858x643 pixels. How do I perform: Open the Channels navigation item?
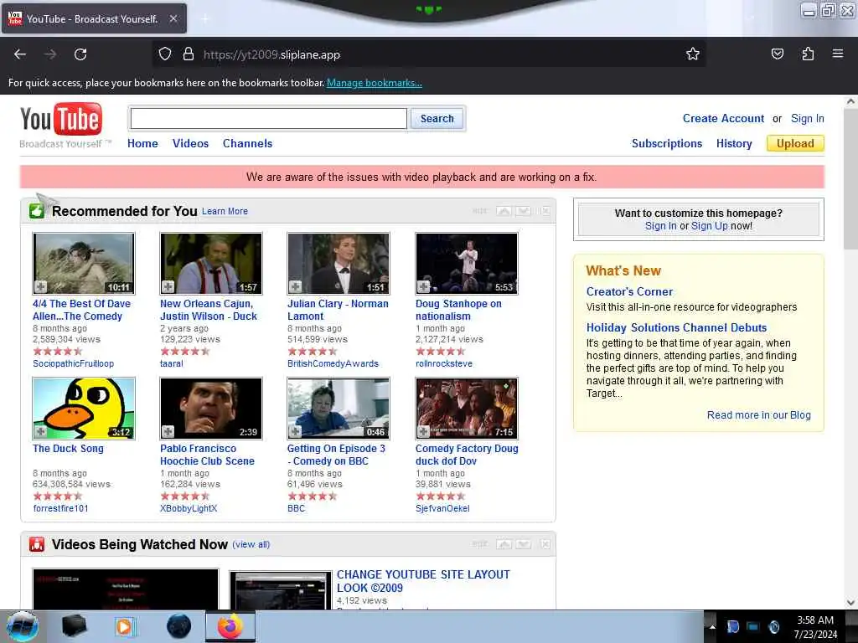point(247,143)
